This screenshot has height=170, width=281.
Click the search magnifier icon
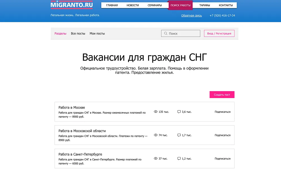(x=165, y=33)
